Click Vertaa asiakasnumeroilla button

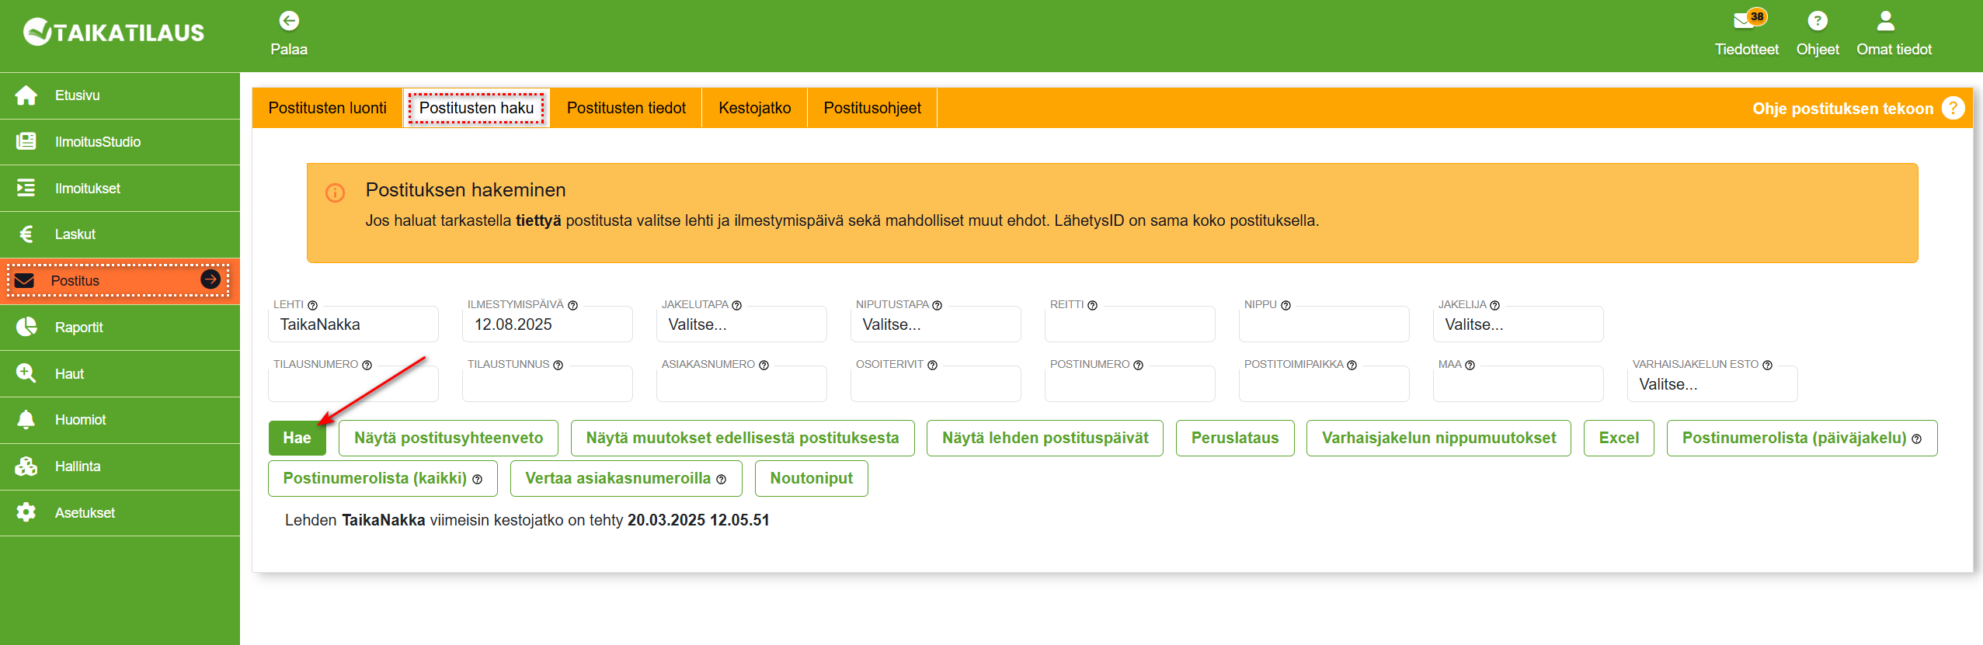coord(626,478)
